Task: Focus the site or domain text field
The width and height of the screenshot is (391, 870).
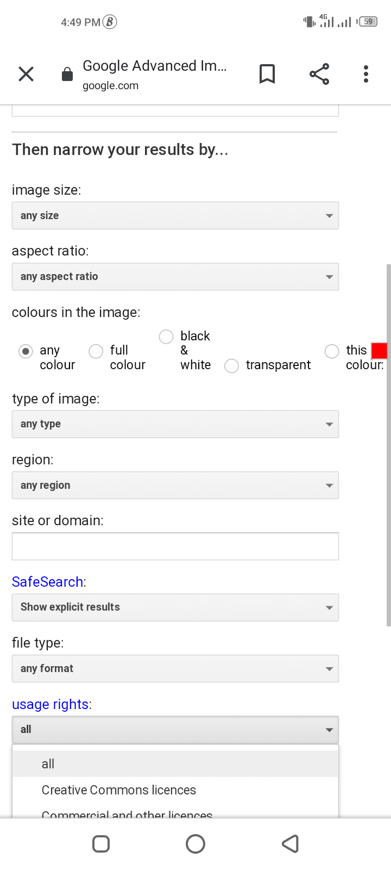Action: [175, 546]
